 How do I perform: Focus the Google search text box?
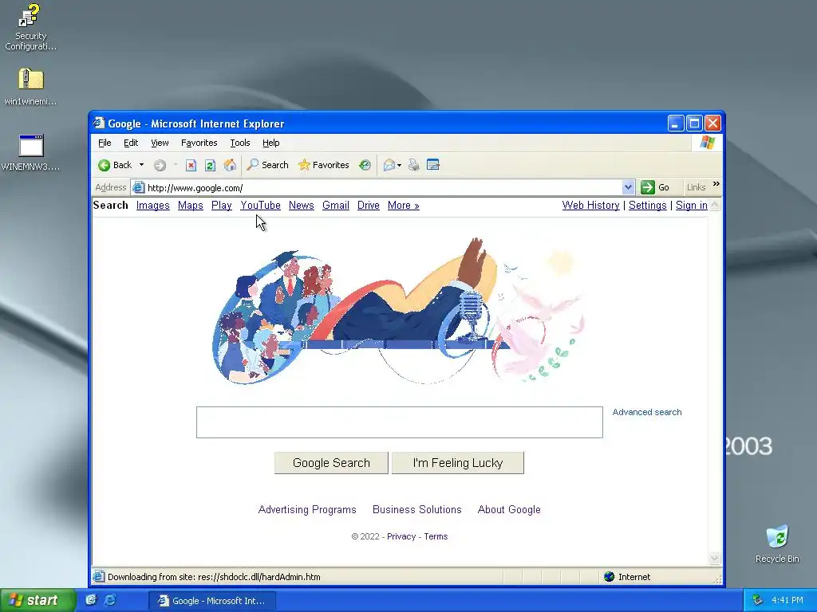coord(400,422)
